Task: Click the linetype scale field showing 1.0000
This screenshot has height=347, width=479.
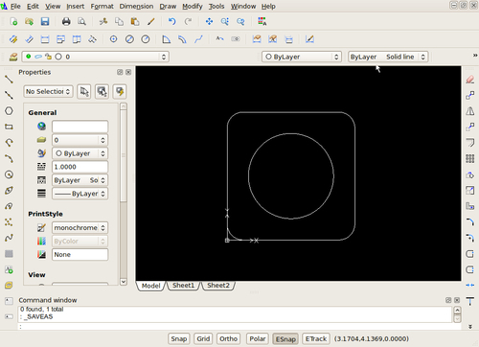Action: click(80, 167)
